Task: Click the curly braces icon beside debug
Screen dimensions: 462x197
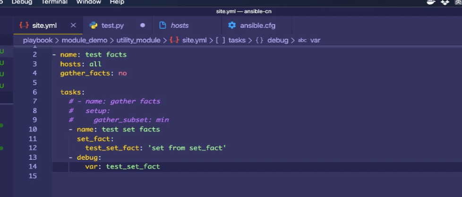Action: click(259, 40)
